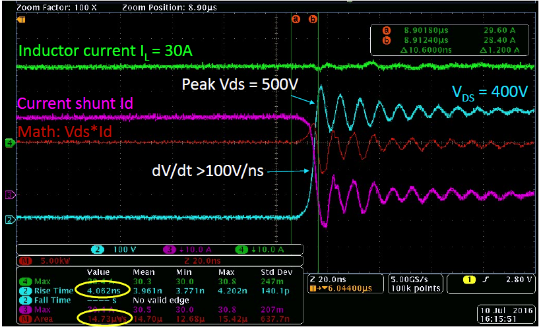Click the Std Dev column header
This screenshot has height=331, width=543.
[276, 272]
